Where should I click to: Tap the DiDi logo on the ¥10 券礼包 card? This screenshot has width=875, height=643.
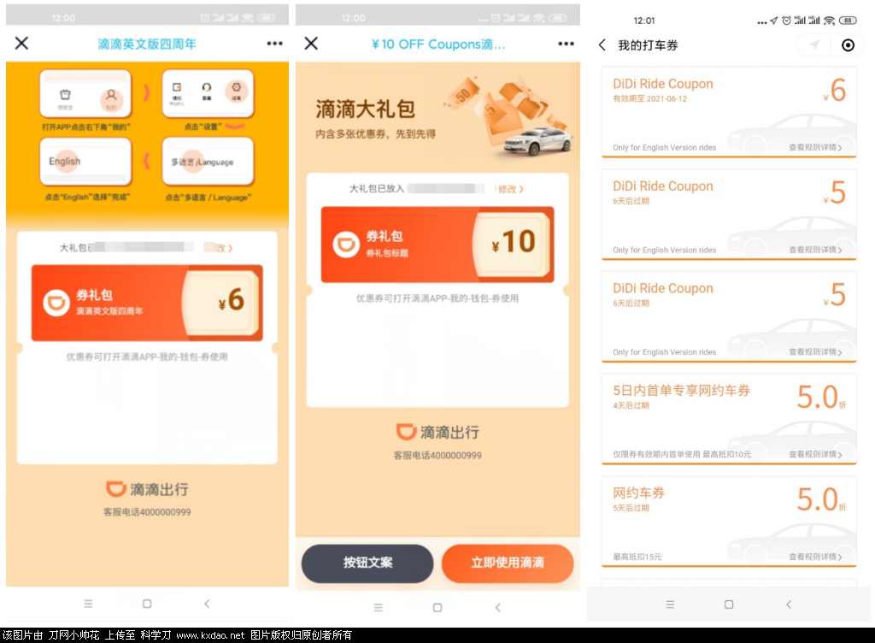(x=349, y=245)
